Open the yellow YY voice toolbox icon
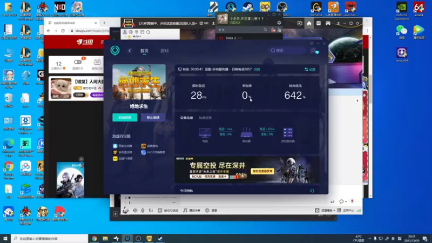Screen dimensions: 432x243 click(115, 158)
